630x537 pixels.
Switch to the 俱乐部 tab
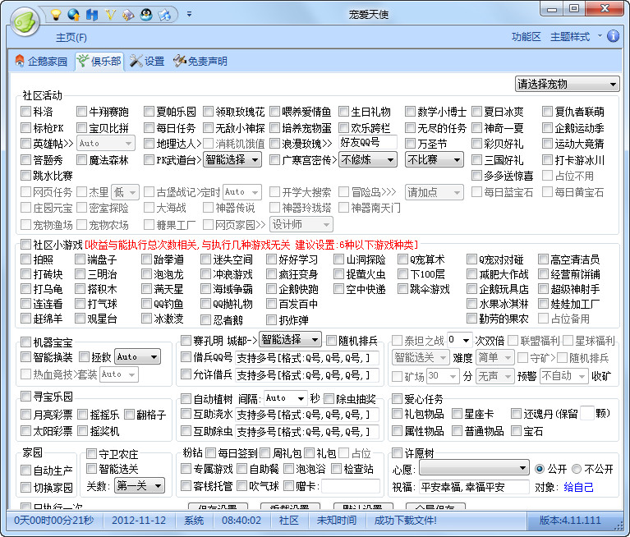(x=99, y=61)
